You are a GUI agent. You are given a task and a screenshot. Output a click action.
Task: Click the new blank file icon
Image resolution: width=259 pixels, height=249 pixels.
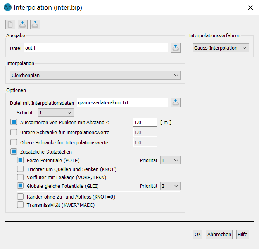tap(10, 24)
